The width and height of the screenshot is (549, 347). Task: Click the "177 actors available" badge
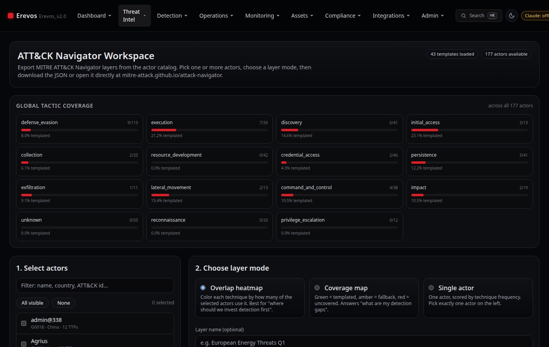pyautogui.click(x=506, y=54)
